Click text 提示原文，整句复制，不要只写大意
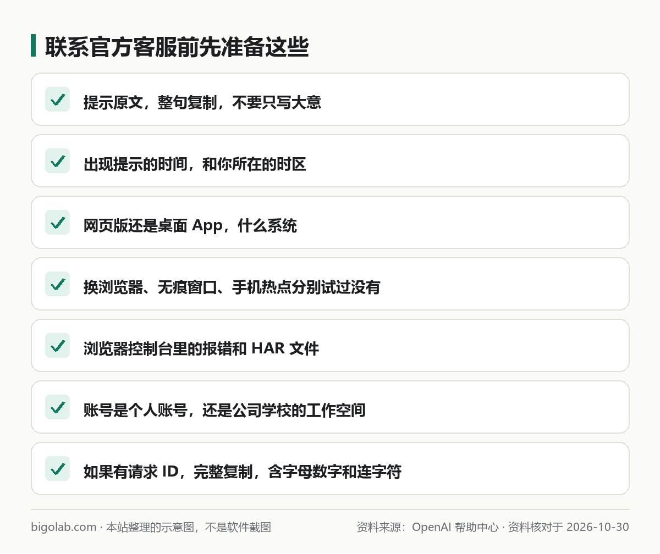 (x=202, y=102)
